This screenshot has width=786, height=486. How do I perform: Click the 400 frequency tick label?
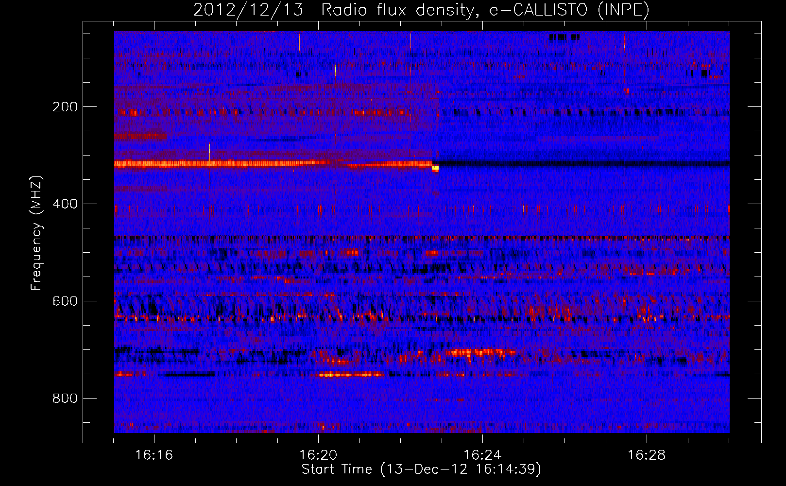coord(65,204)
